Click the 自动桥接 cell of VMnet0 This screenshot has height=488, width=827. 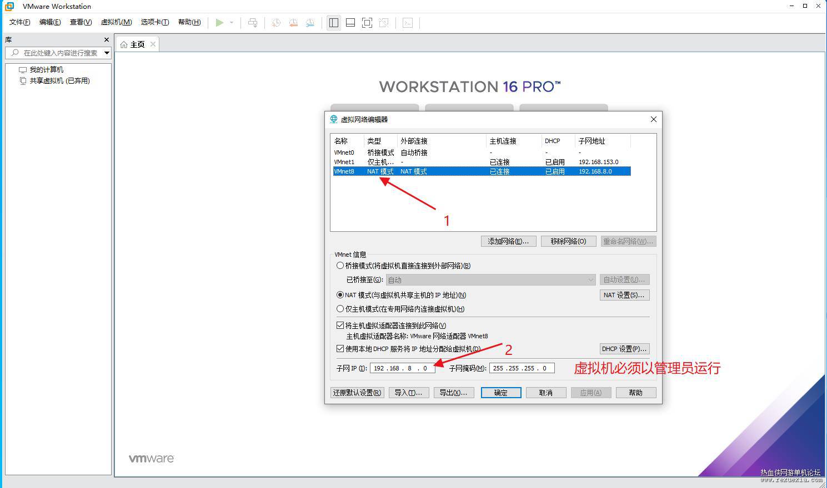[414, 152]
